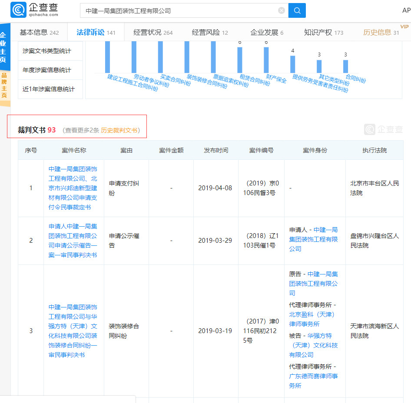Click court cell 北京市丰台区人民法院
The image size is (411, 403).
coord(375,188)
